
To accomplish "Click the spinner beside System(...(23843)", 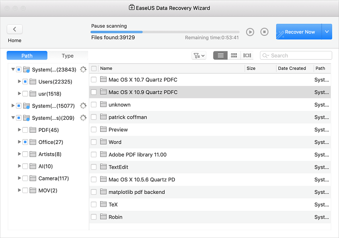I will point(83,69).
